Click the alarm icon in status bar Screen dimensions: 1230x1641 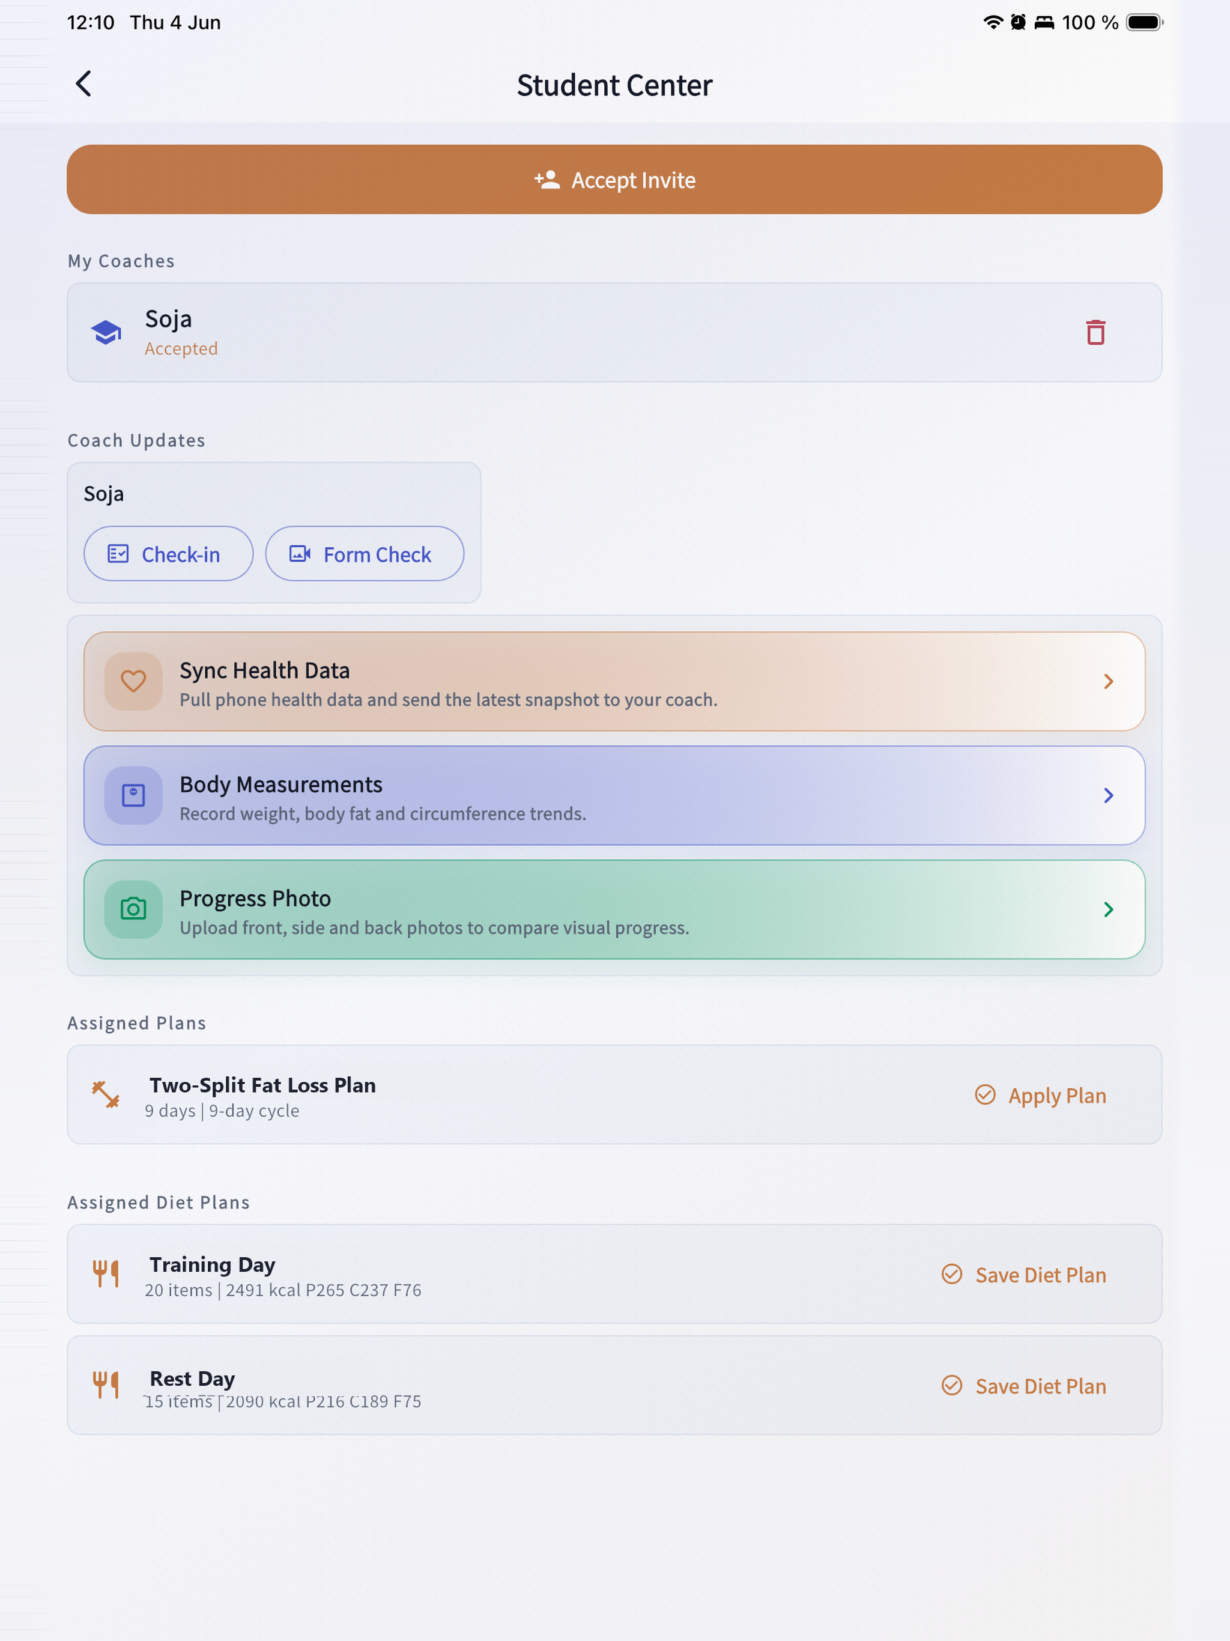1019,22
